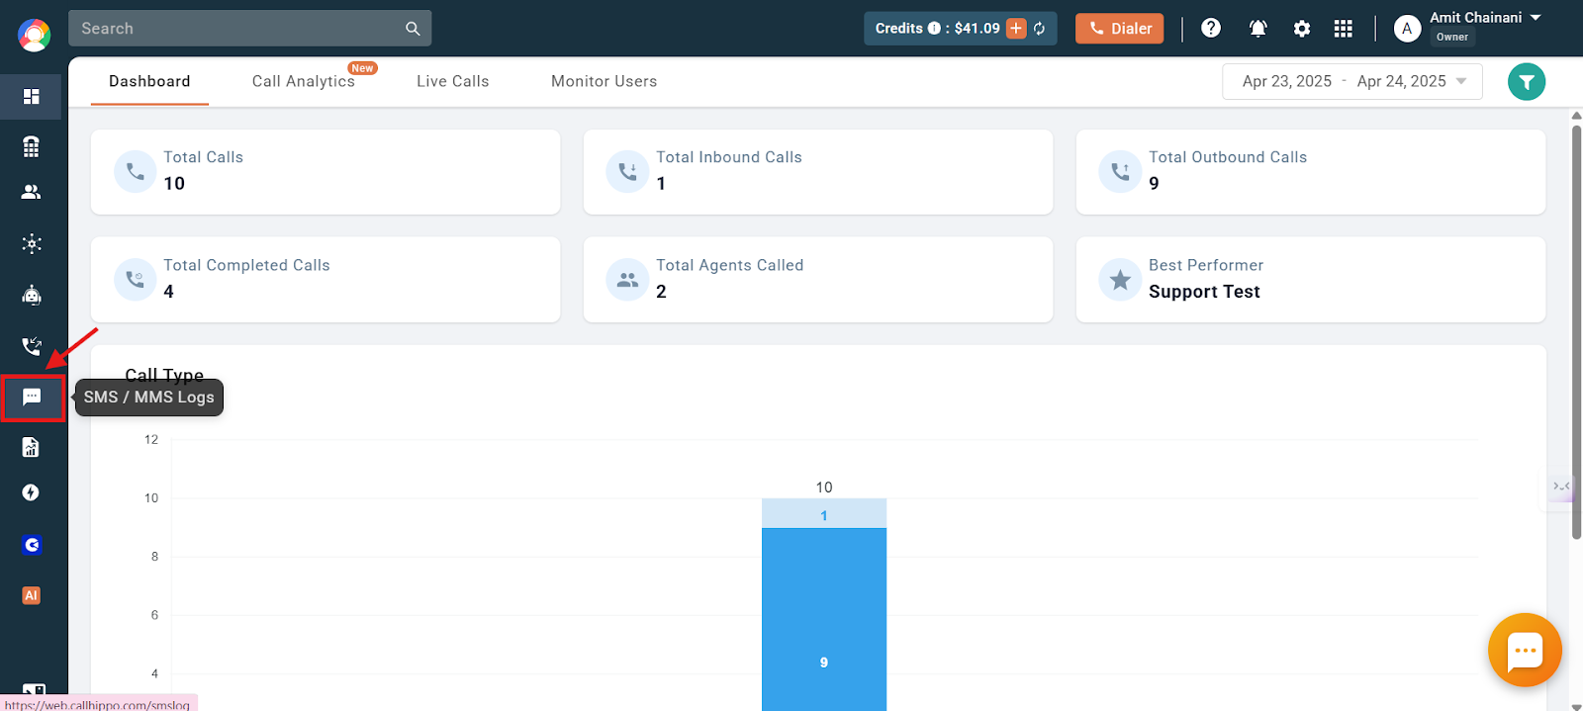Click the Apr 24, 2025 end date

pos(1402,81)
